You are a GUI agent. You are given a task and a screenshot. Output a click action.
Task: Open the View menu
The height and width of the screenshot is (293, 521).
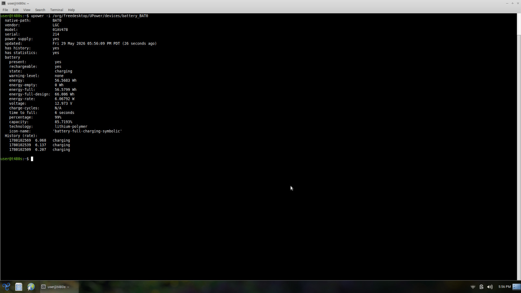(27, 10)
